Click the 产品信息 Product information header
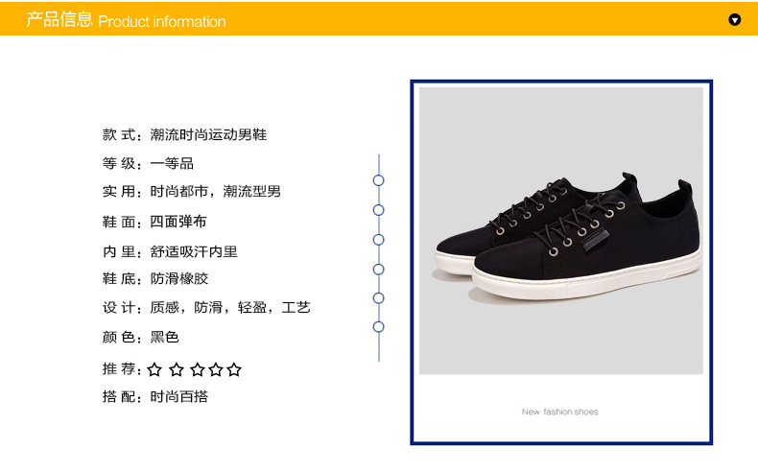This screenshot has width=758, height=472. [x=126, y=20]
